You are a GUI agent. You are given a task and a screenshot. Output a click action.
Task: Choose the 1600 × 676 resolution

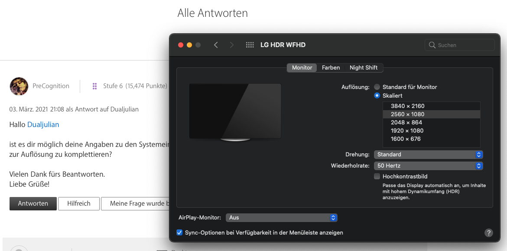(431, 139)
